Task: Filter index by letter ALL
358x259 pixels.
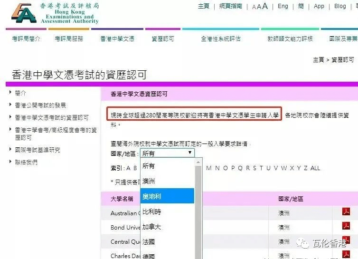Action: [x=315, y=168]
